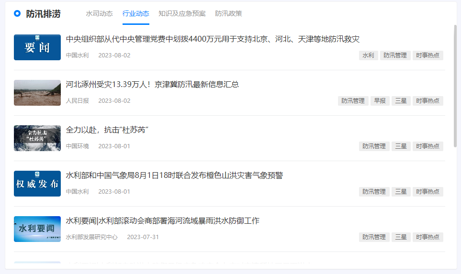The image size is (461, 274).
Task: Click 时事热点 tag on 海河流域 article
Action: 428,237
